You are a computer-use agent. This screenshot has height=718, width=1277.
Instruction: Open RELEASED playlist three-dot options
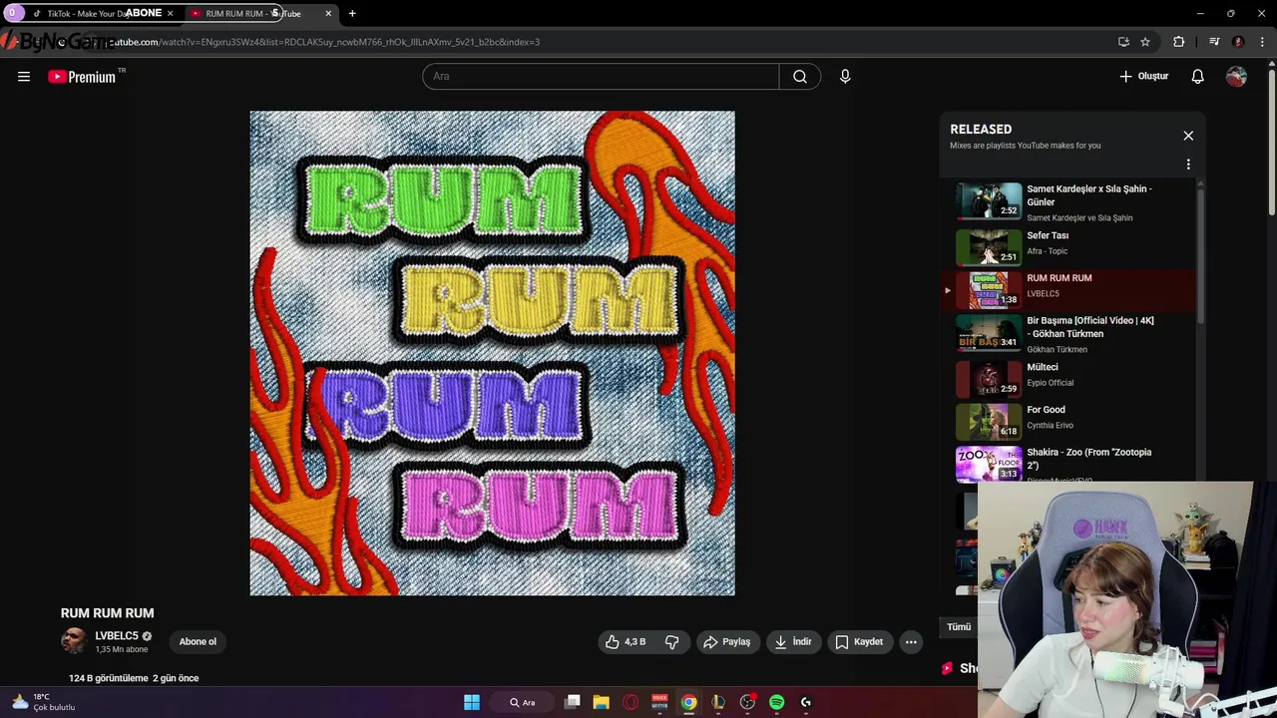[x=1188, y=165]
